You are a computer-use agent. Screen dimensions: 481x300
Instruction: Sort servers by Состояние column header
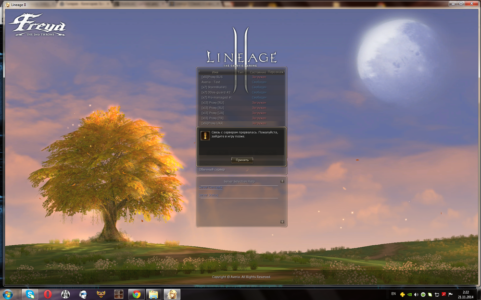coord(258,72)
